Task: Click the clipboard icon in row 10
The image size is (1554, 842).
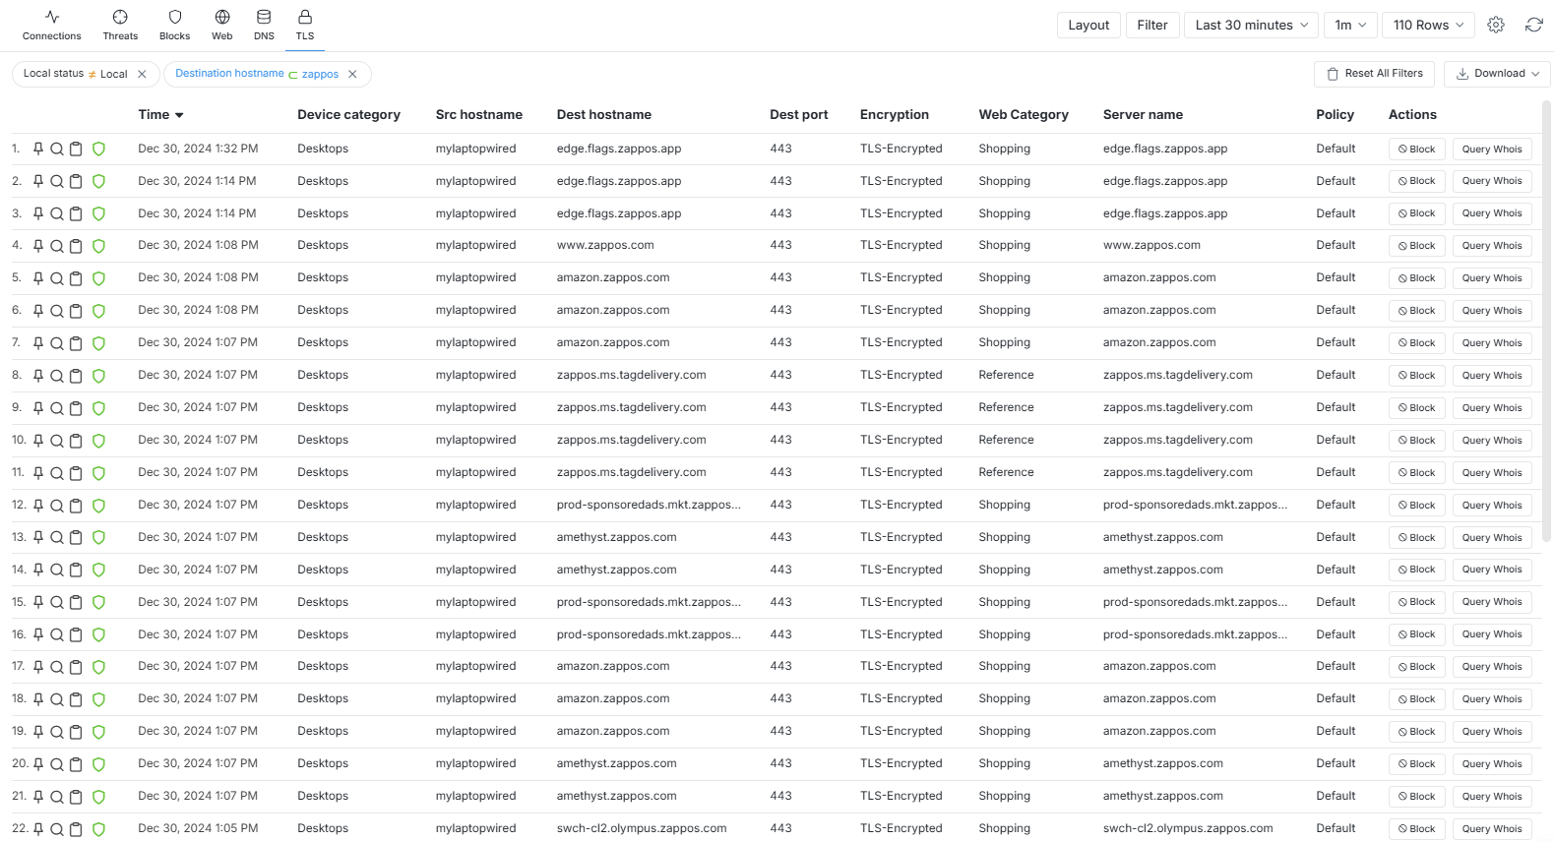Action: pyautogui.click(x=76, y=441)
